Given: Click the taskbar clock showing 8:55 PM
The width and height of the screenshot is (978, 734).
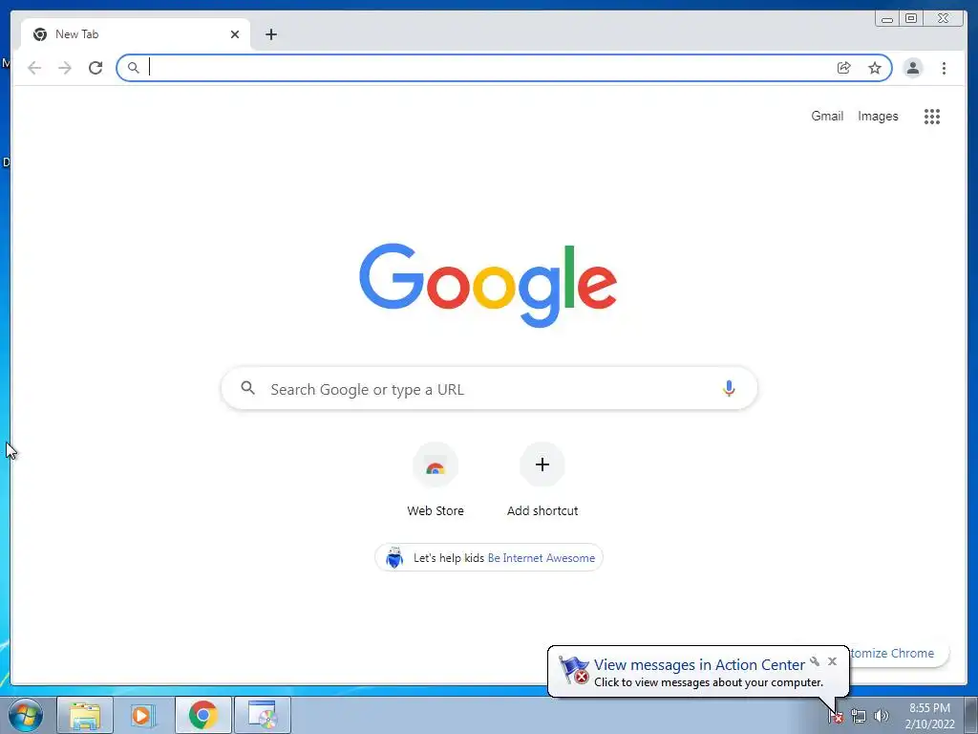Looking at the screenshot, I should click(x=929, y=716).
